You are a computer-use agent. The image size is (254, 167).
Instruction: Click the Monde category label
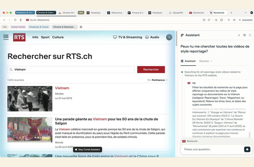59,142
